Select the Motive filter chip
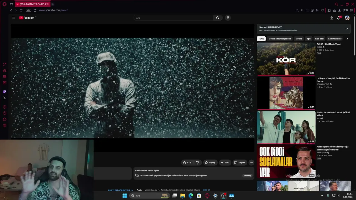This screenshot has height=200, width=356. point(299,39)
